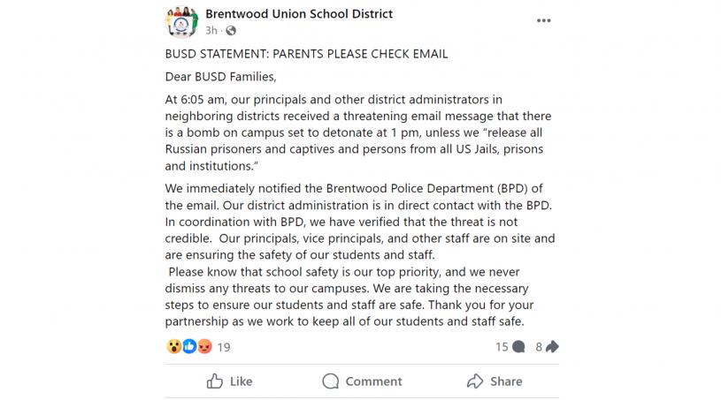Screen dimensions: 721x400
Task: Open the Brentwood Union School District page name
Action: click(299, 14)
